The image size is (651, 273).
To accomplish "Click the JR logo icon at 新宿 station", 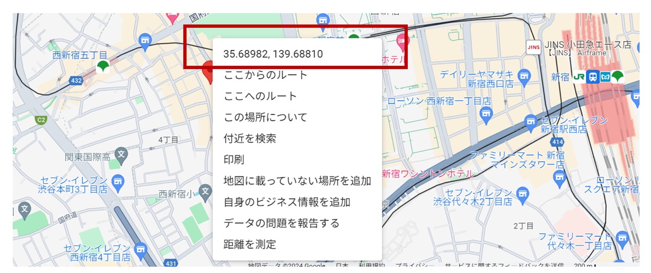I will coord(579,77).
